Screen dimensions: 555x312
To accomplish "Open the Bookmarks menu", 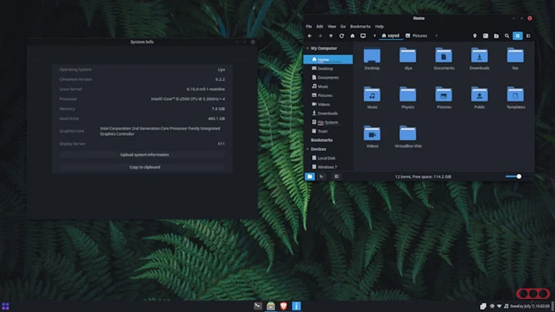I will click(359, 26).
